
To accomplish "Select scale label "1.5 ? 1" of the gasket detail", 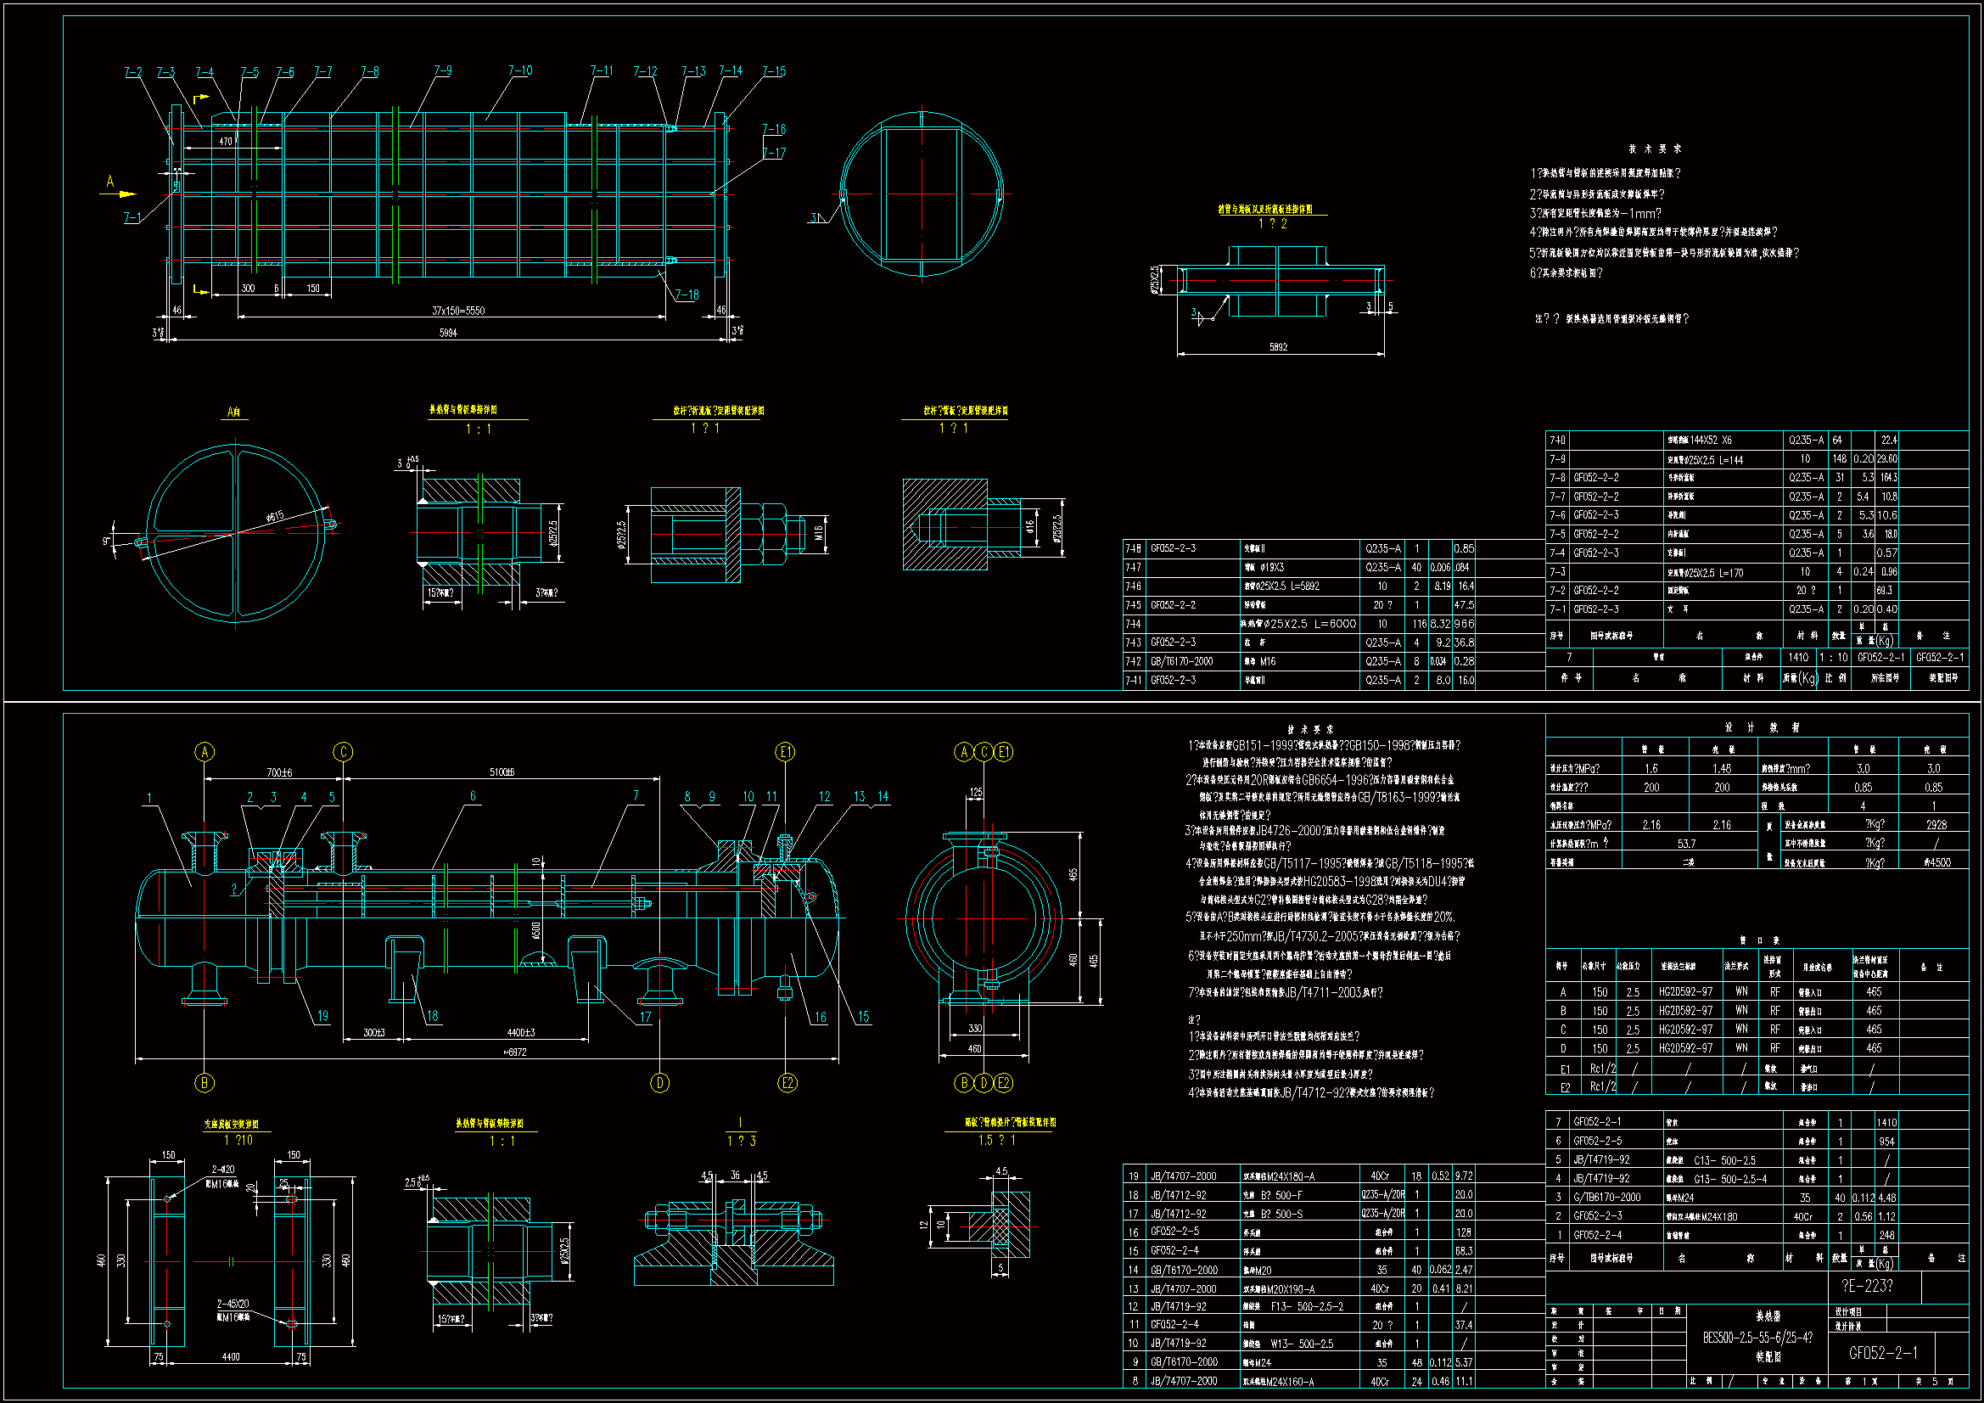I will click(x=997, y=1140).
